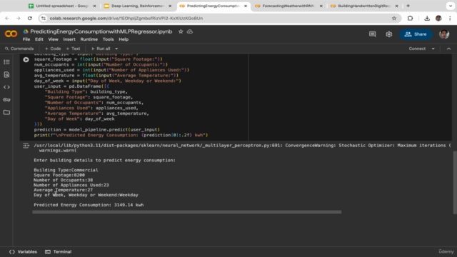Add a Text cell

pos(73,49)
